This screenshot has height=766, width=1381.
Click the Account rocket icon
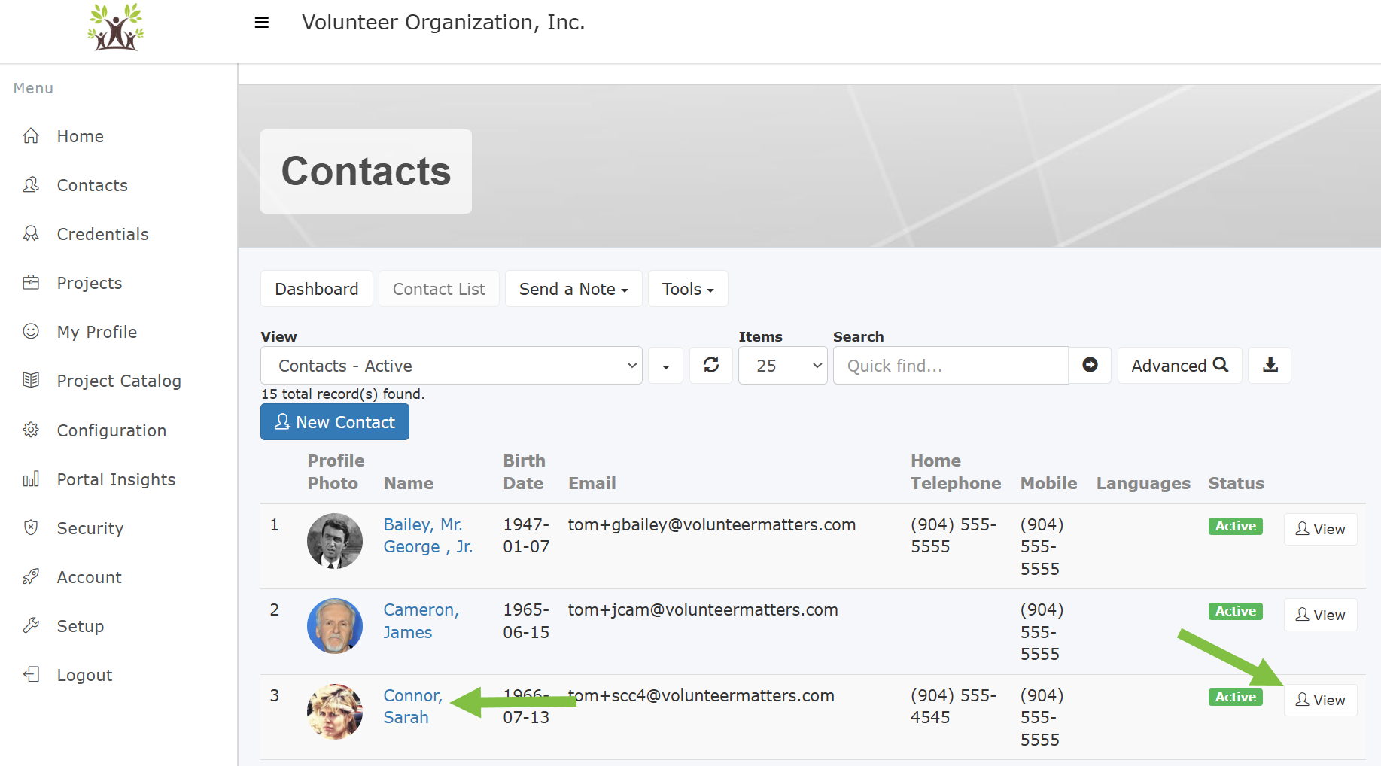pyautogui.click(x=31, y=576)
